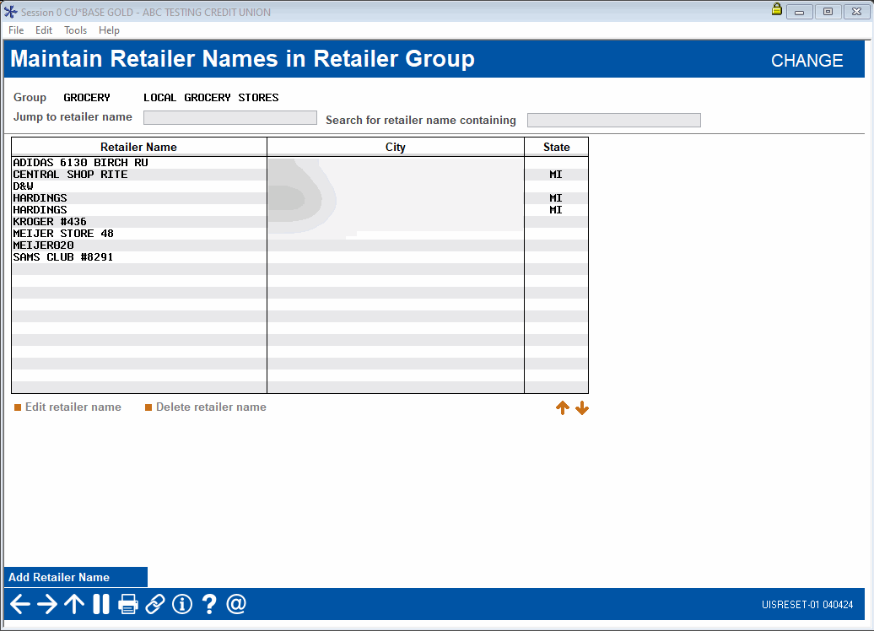The width and height of the screenshot is (874, 631).
Task: Select the SAMS CLUB #8291 row
Action: (x=299, y=257)
